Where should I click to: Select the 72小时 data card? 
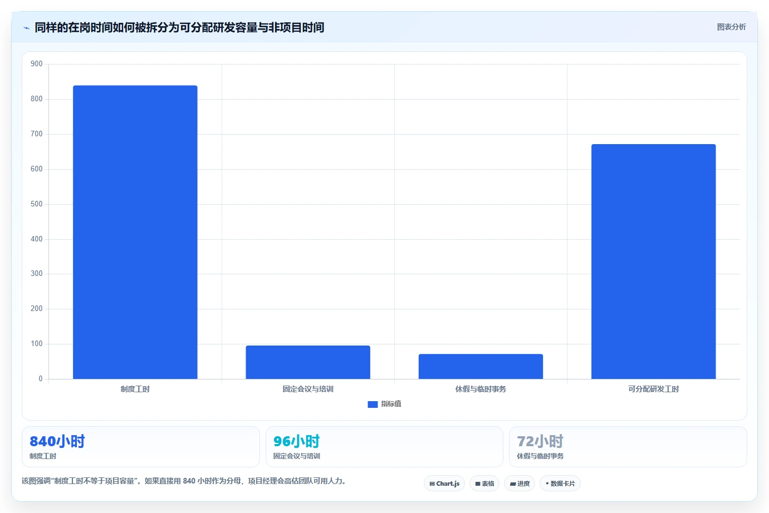[x=628, y=447]
